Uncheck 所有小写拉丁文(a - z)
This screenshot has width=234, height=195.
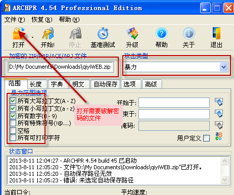[13, 109]
